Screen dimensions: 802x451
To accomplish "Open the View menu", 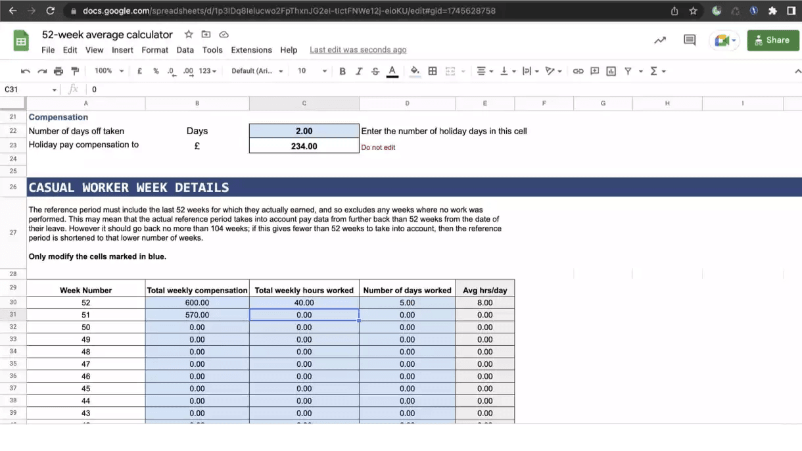I will point(94,50).
